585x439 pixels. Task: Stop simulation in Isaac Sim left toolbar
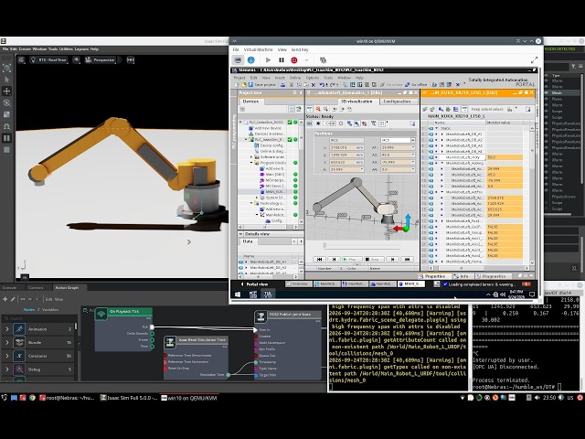click(x=6, y=150)
